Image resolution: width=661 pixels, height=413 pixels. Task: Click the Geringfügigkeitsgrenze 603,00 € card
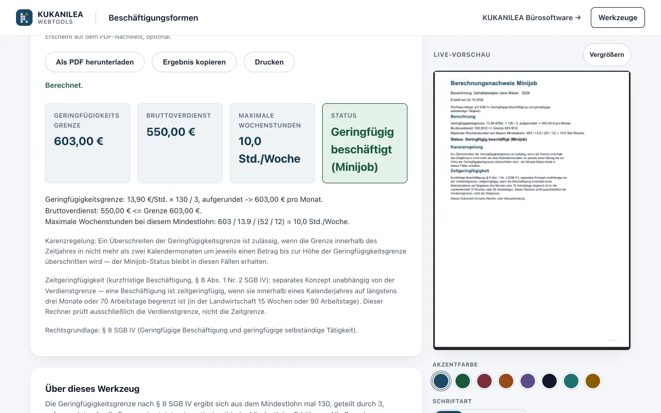pyautogui.click(x=87, y=143)
